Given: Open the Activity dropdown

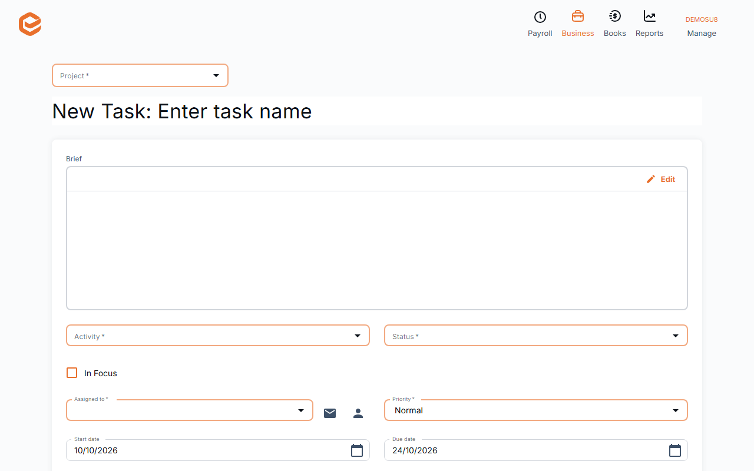Looking at the screenshot, I should coord(218,336).
